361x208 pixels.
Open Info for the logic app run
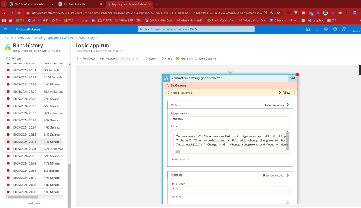pos(167,59)
